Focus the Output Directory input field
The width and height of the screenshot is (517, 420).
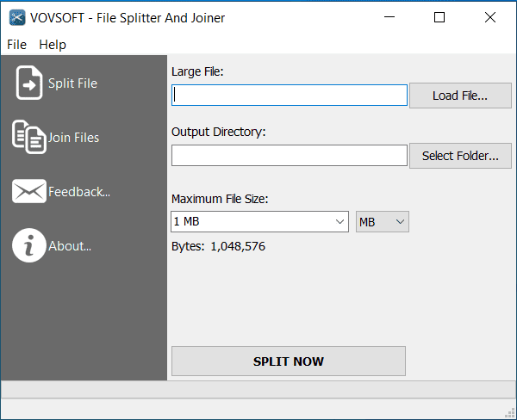coord(290,156)
